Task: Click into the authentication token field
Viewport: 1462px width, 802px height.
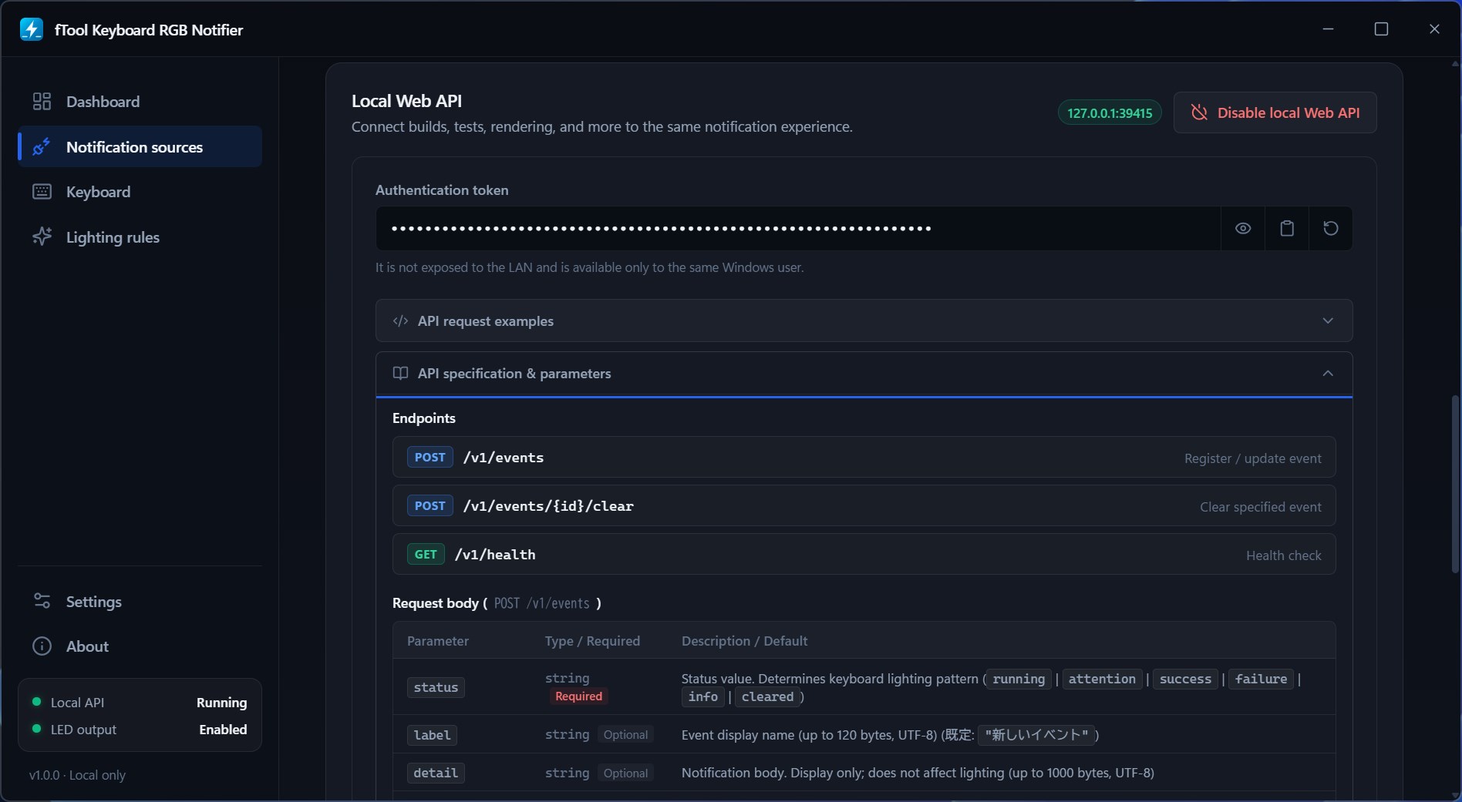Action: [798, 228]
